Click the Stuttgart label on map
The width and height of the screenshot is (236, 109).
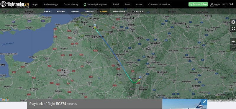click(162, 72)
